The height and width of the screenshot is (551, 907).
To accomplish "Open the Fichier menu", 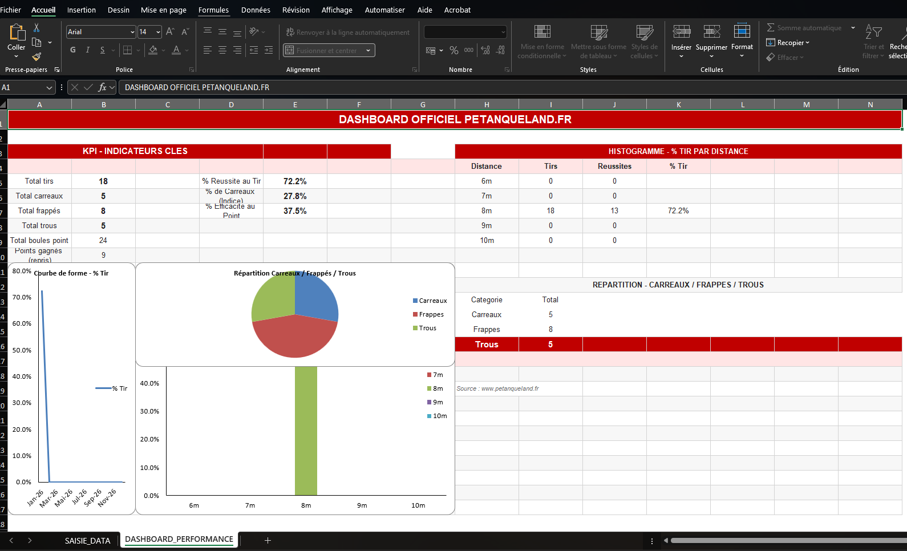I will coord(11,10).
